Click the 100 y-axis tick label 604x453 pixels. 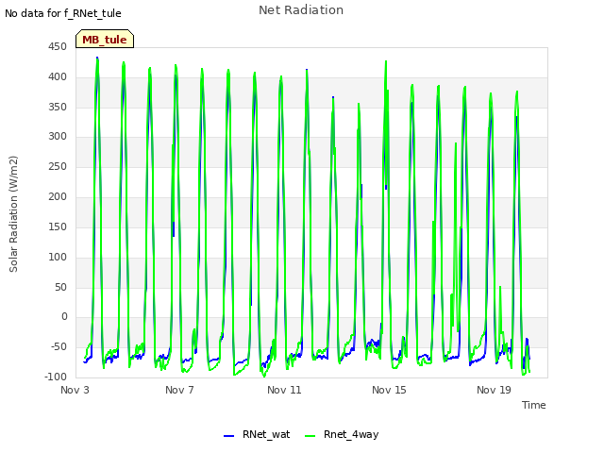[58, 257]
